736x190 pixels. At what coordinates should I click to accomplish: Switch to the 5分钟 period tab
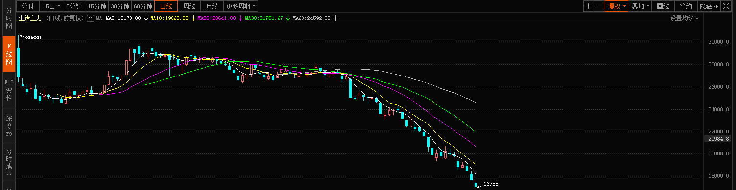[74, 6]
